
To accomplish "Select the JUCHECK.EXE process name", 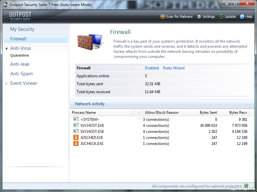I will pyautogui.click(x=92, y=143).
